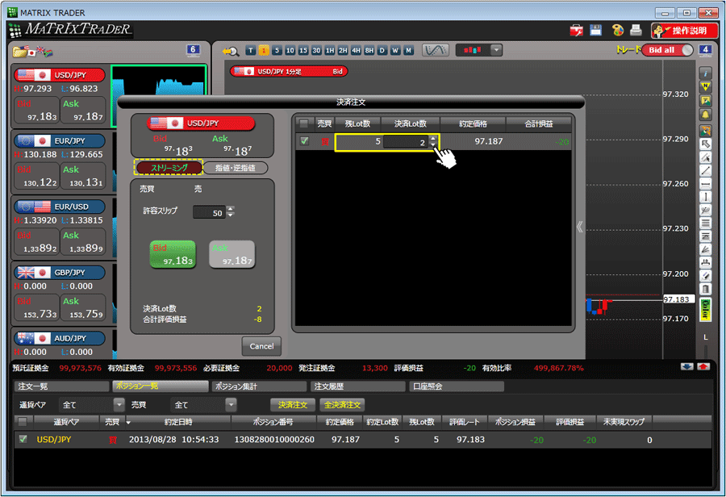This screenshot has width=726, height=497.
Task: Click the green Bid 97.183 sell button
Action: coord(173,254)
